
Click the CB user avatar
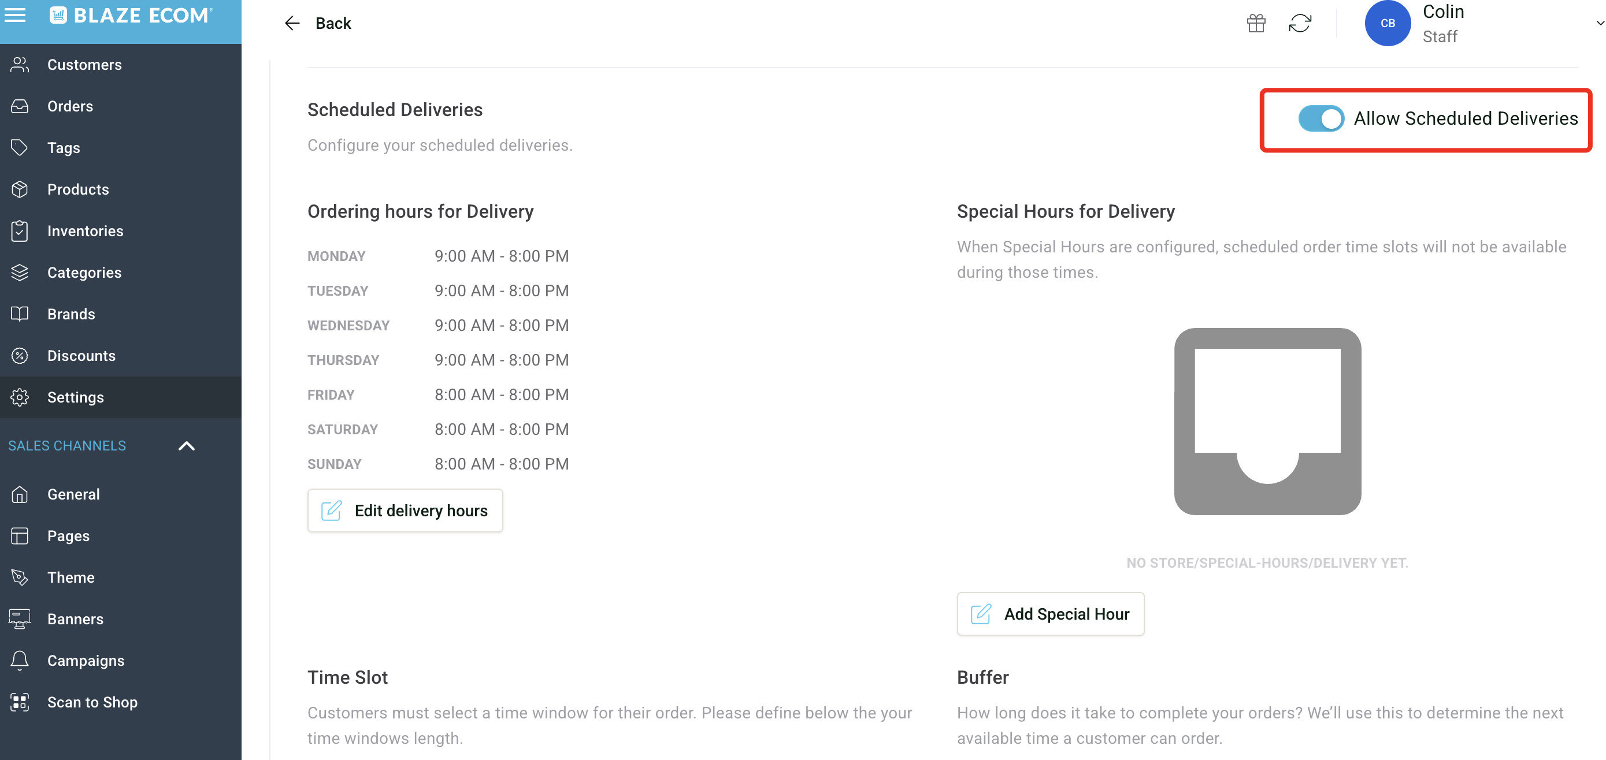(x=1388, y=23)
